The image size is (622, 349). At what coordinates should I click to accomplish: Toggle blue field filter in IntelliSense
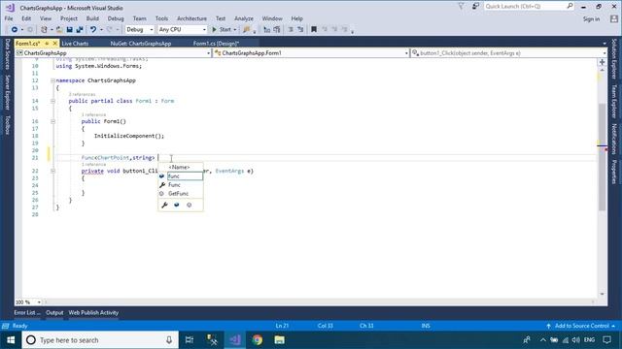tap(177, 205)
